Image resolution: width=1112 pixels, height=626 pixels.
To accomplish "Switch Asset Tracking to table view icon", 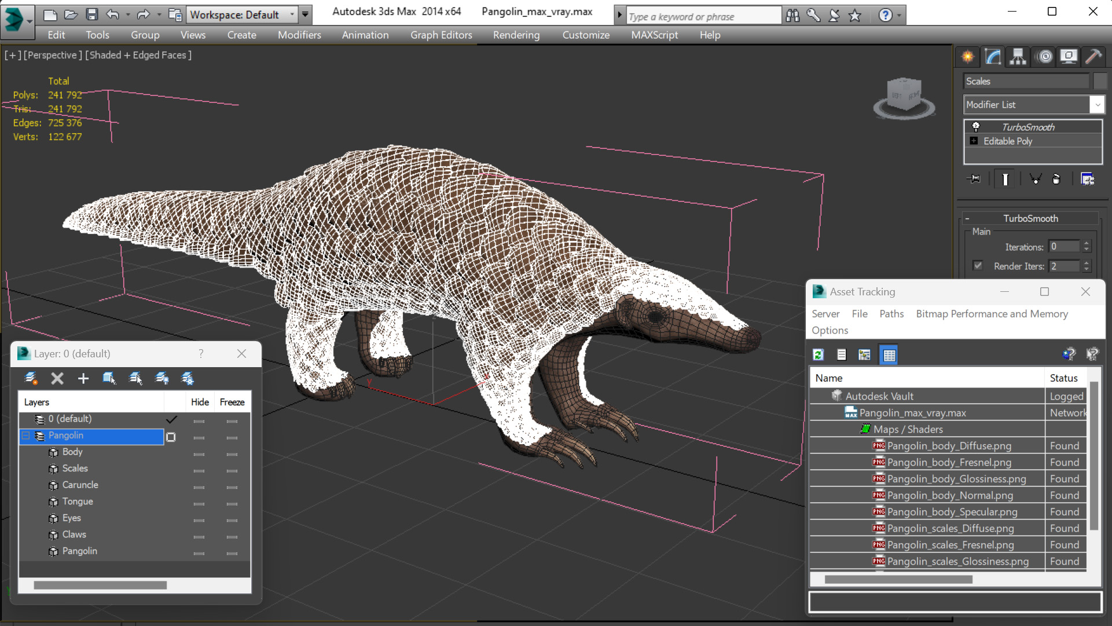I will (x=889, y=354).
